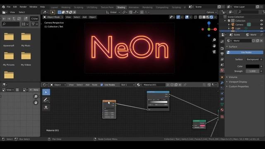Collapse the Surface panel
265x149 pixels.
233,47
